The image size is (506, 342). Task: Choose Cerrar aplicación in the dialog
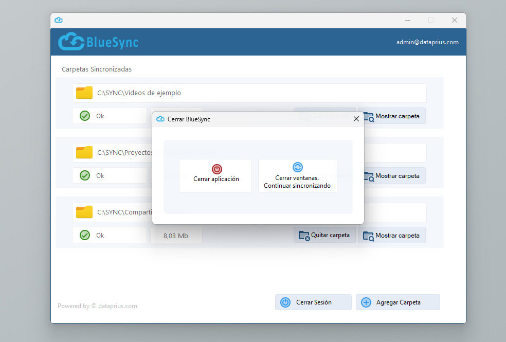coord(215,176)
